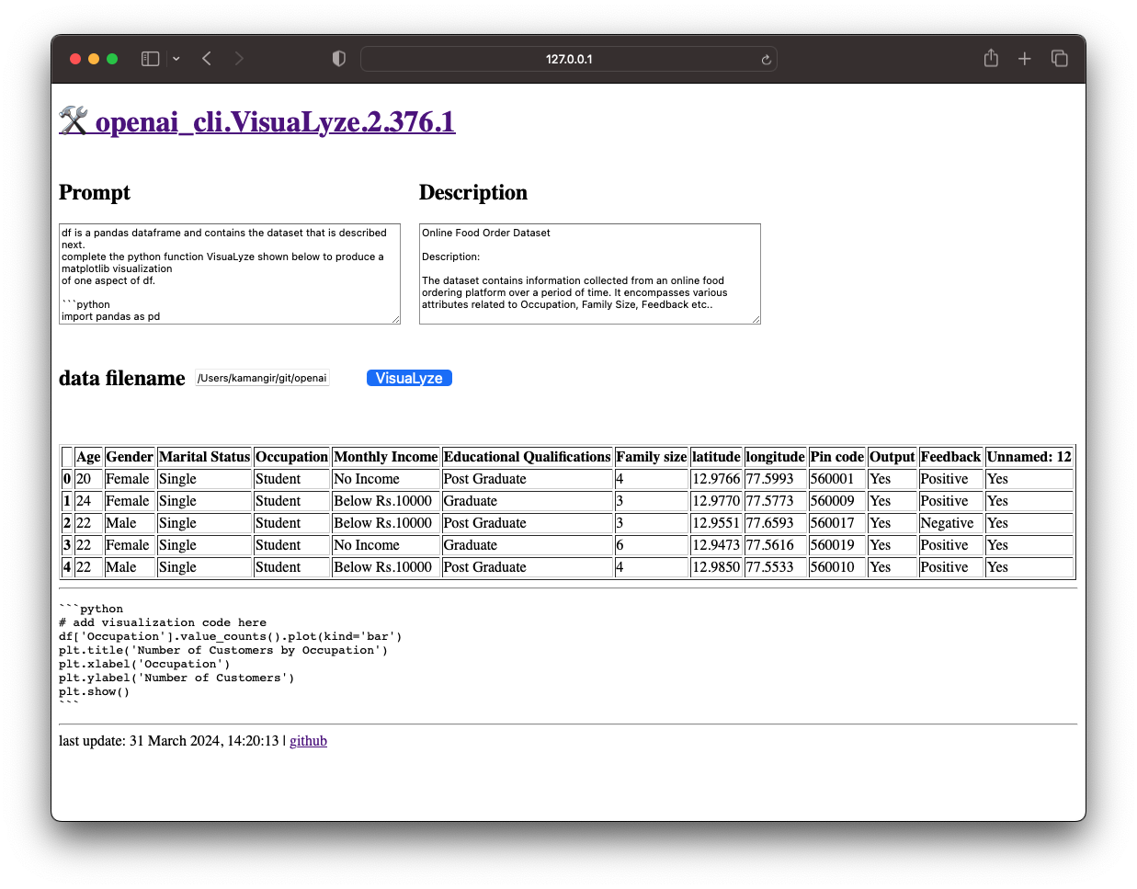Click the plt.show() code line
Viewport: 1137px width, 889px height.
(x=95, y=691)
